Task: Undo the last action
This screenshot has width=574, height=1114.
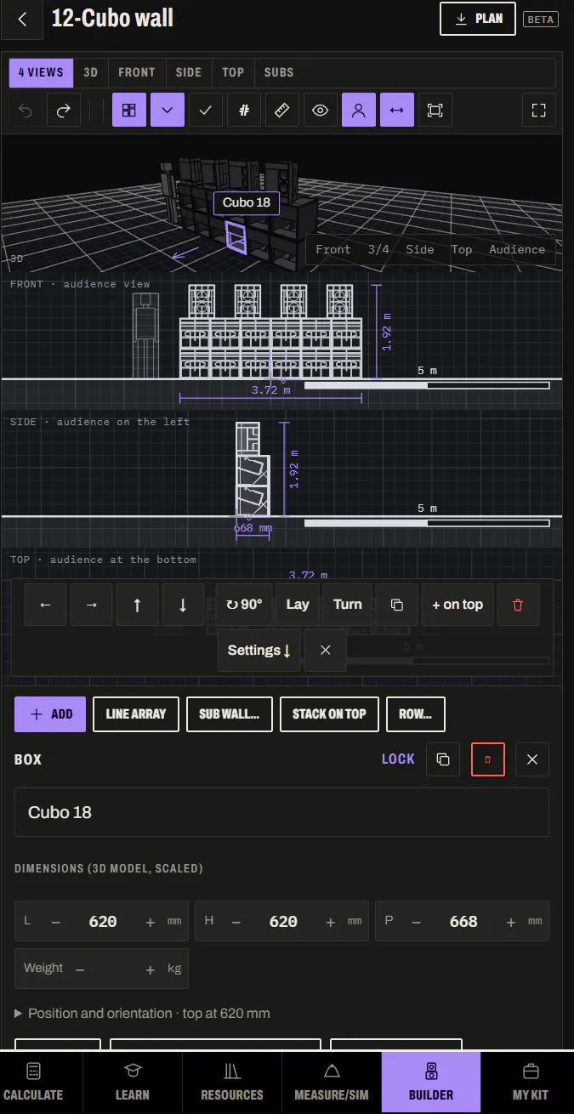Action: pos(26,111)
